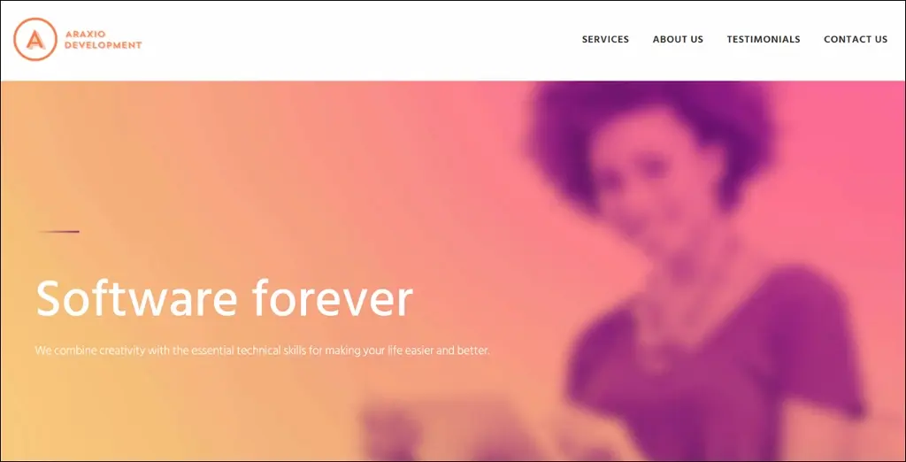Image resolution: width=906 pixels, height=462 pixels.
Task: Click the word "Software" in the headline
Action: pyautogui.click(x=137, y=298)
